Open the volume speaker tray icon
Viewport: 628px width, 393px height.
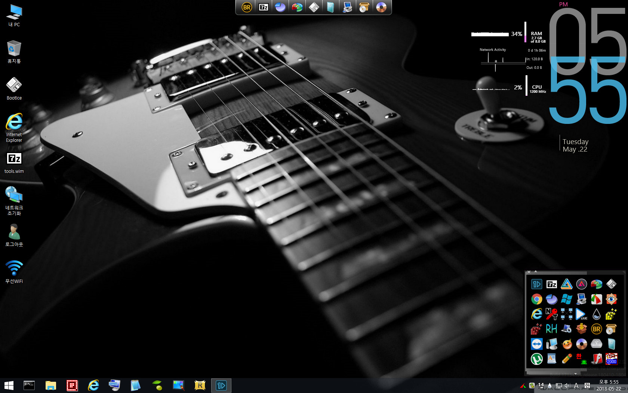pyautogui.click(x=567, y=386)
